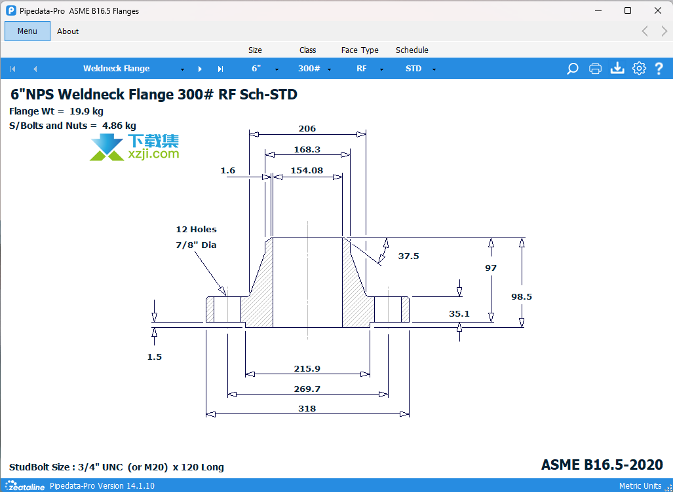Screen dimensions: 673x492
Task: Open the search magnifier tool
Action: point(573,69)
